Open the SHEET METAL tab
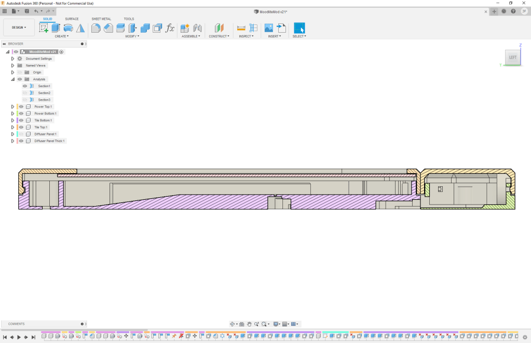 pyautogui.click(x=101, y=19)
